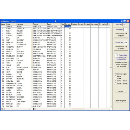Click the DUMBRAVEAN name cell

coord(11,83)
